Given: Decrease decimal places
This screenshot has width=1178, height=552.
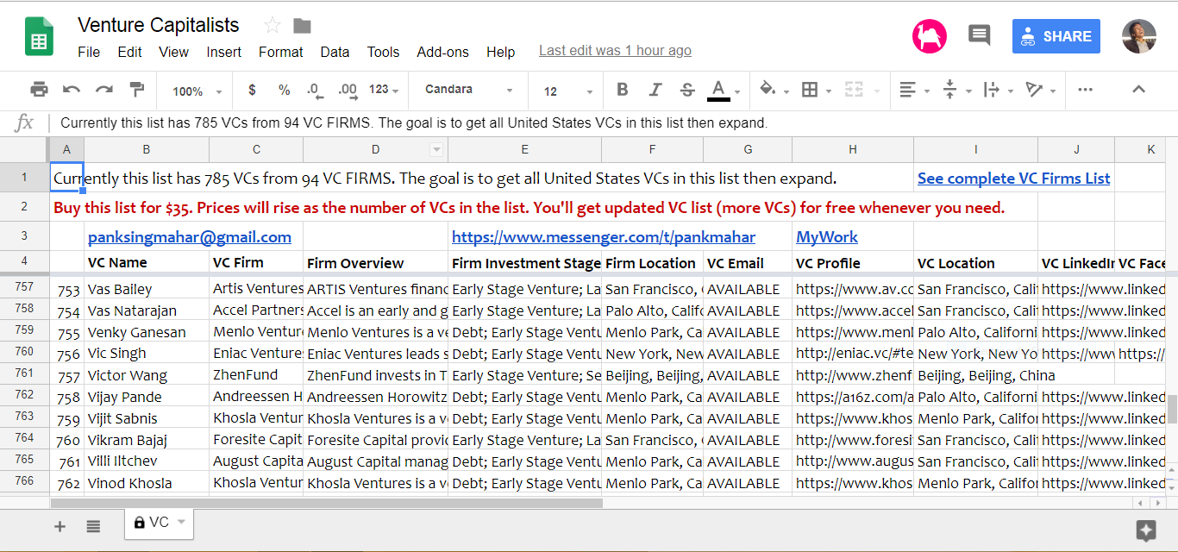Looking at the screenshot, I should (x=314, y=90).
